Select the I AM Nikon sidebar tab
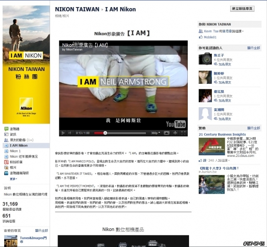267x247 pixels. click(x=26, y=146)
